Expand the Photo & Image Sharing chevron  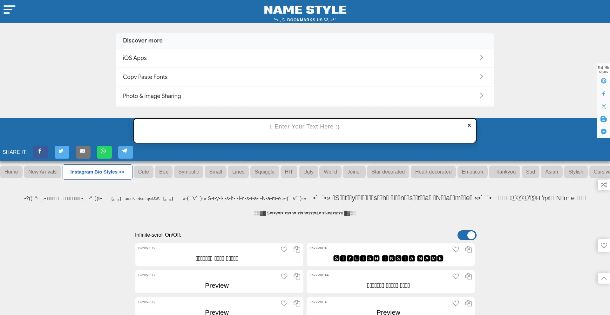pos(482,95)
